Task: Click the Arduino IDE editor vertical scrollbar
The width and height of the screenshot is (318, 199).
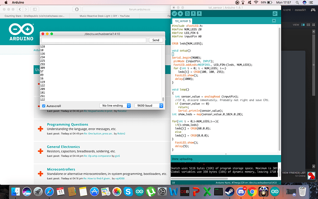Action: pos(279,89)
